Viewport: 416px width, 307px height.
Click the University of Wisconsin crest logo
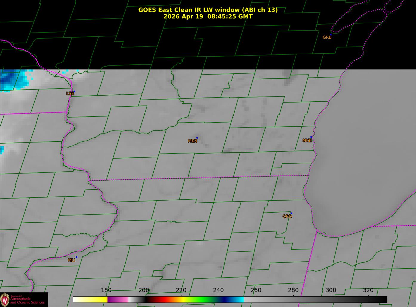pos(5,300)
